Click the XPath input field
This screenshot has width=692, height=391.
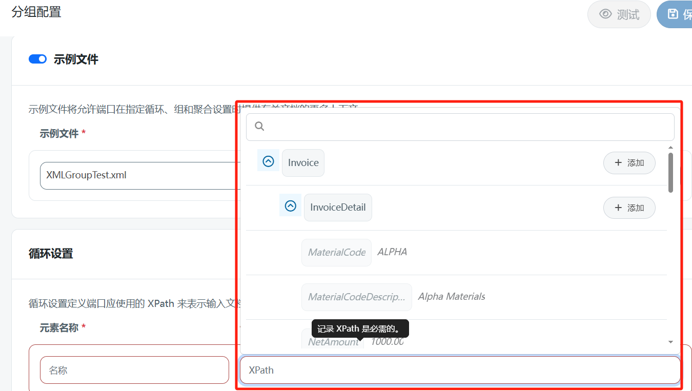click(x=460, y=369)
